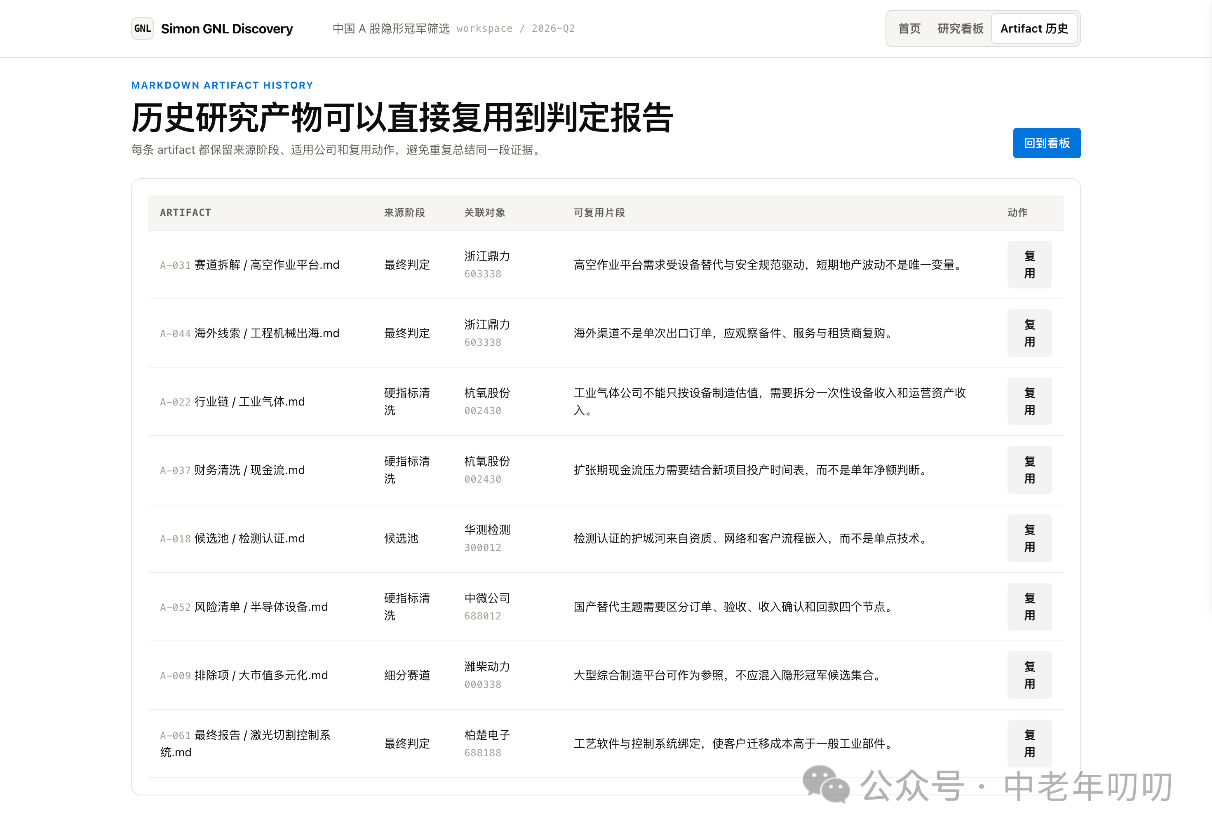The width and height of the screenshot is (1212, 835).
Task: Click 复用 for A-009 排除项 row
Action: click(x=1029, y=676)
